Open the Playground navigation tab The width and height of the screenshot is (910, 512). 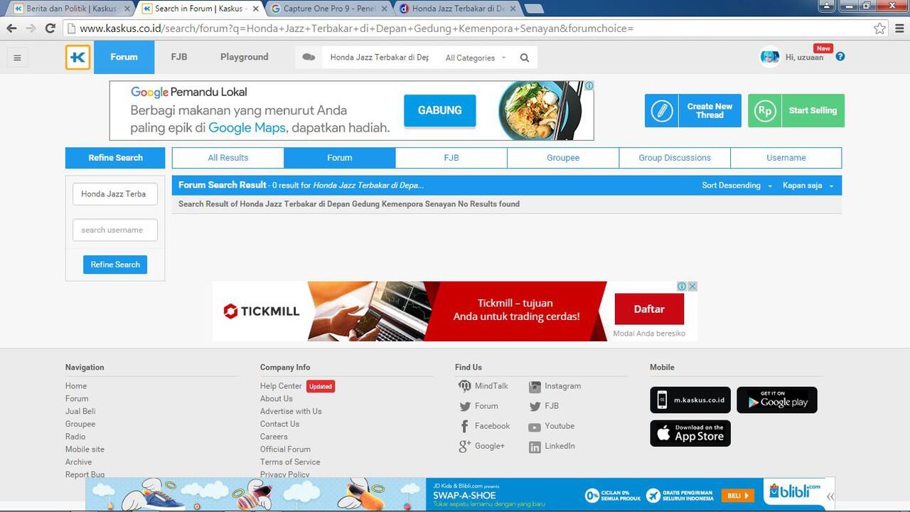245,57
